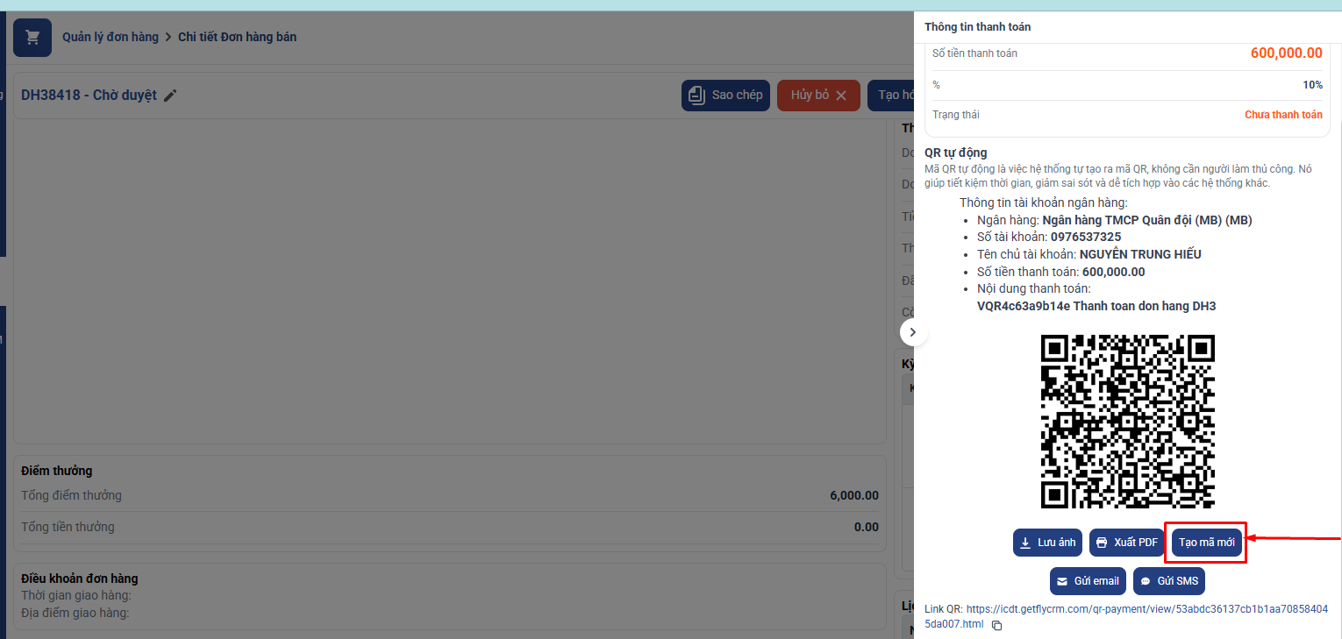
Task: Click the Chưa thanh toán status
Action: (1283, 115)
